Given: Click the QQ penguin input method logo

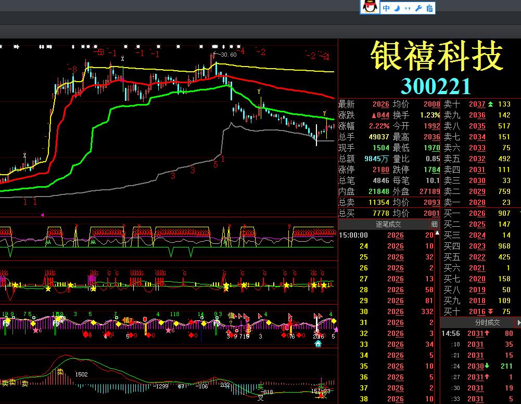Looking at the screenshot, I should [x=370, y=7].
